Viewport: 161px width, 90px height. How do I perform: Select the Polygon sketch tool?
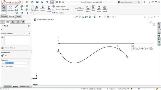22,13
